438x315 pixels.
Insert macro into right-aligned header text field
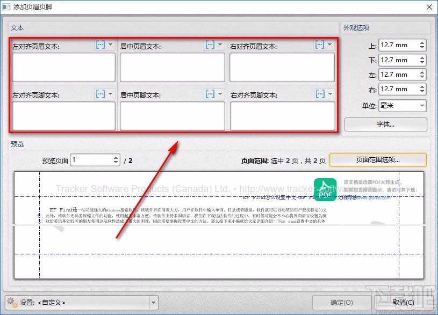321,46
